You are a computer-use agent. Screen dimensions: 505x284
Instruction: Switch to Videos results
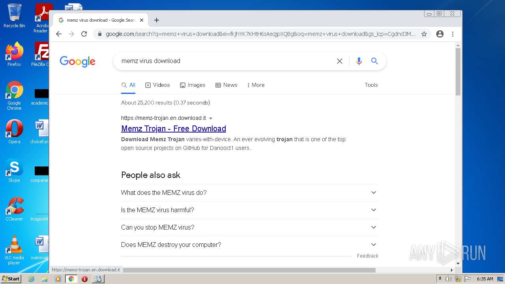(157, 85)
